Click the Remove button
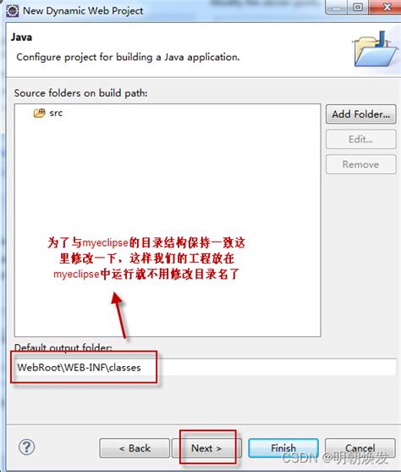Viewport: 401px width, 472px height. tap(360, 164)
